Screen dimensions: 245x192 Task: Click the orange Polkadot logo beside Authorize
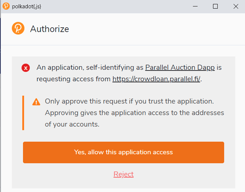pos(18,29)
